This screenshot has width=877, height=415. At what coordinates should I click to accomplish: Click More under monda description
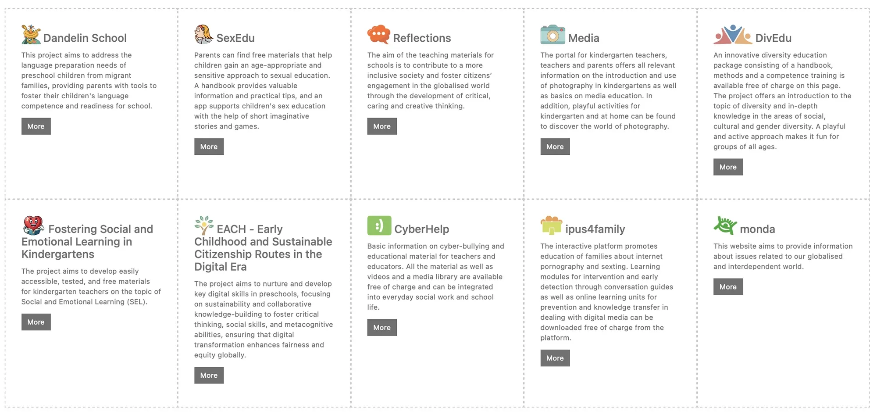tap(728, 287)
